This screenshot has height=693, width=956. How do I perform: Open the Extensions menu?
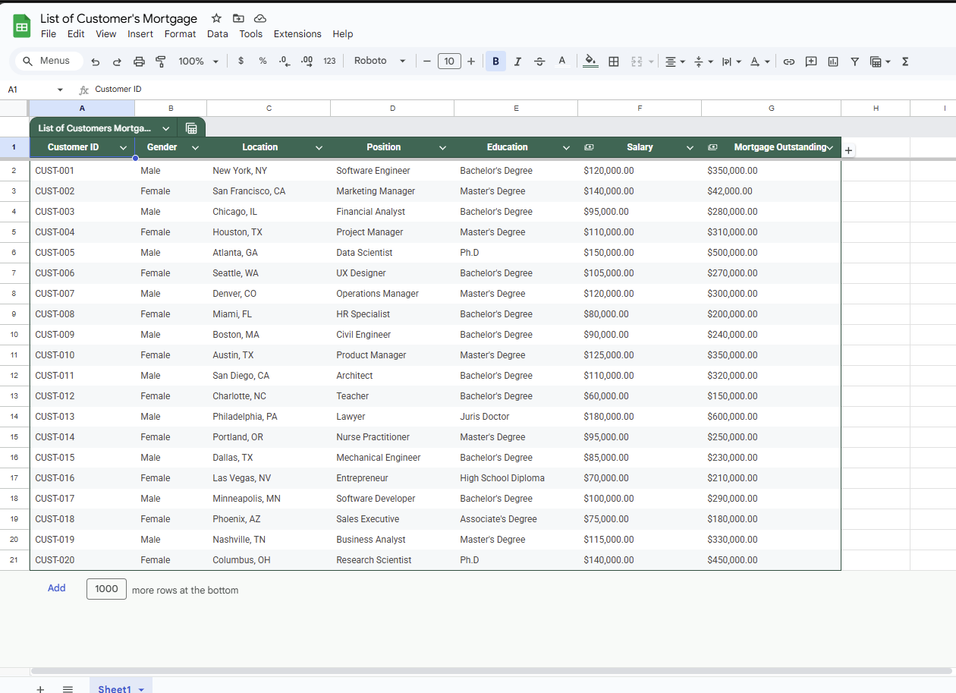tap(297, 34)
